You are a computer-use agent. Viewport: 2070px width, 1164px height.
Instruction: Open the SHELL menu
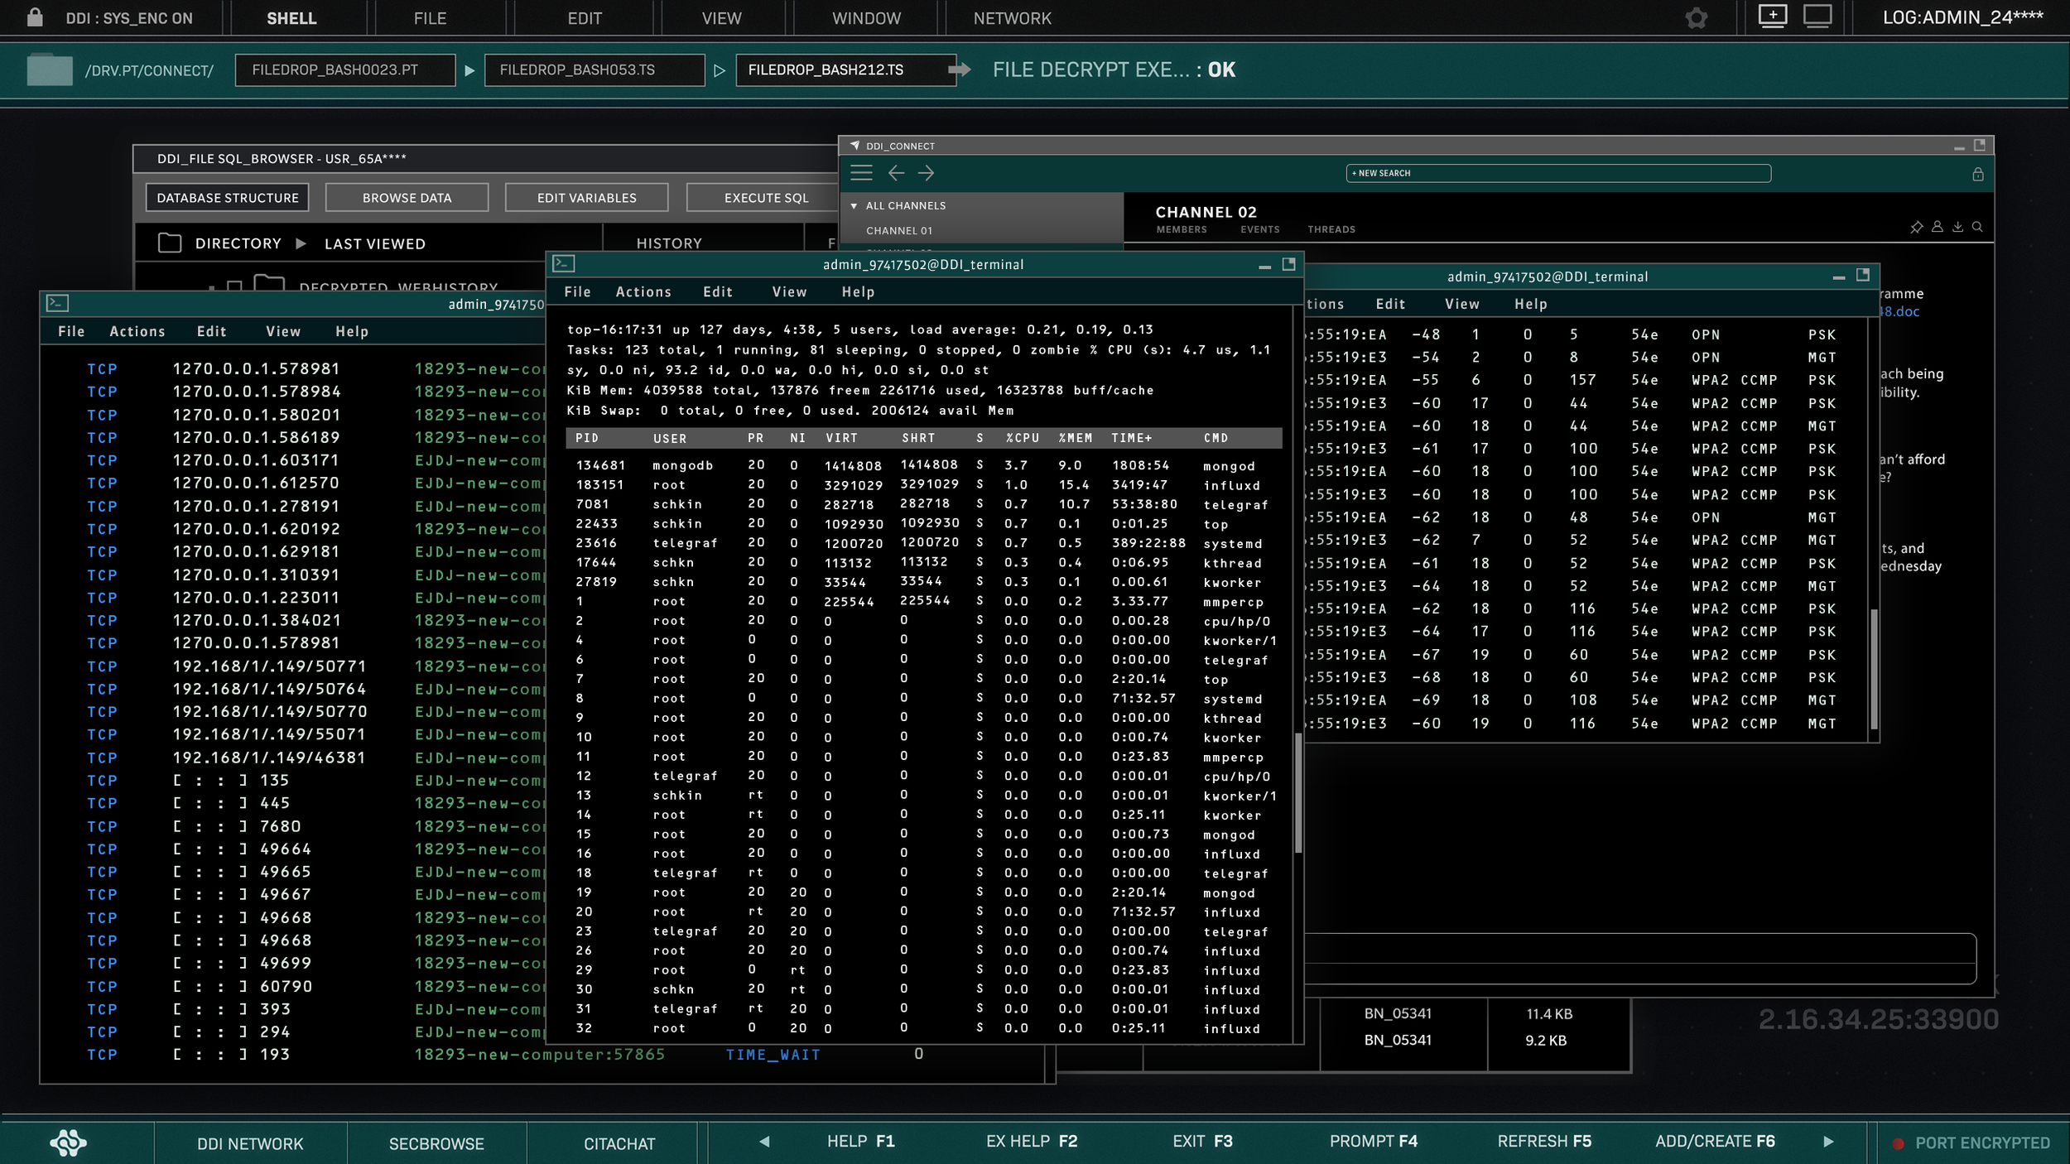coord(291,18)
